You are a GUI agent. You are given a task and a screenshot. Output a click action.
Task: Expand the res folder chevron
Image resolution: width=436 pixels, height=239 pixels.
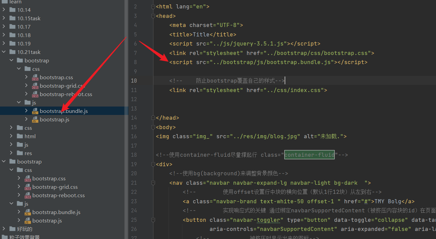point(11,153)
